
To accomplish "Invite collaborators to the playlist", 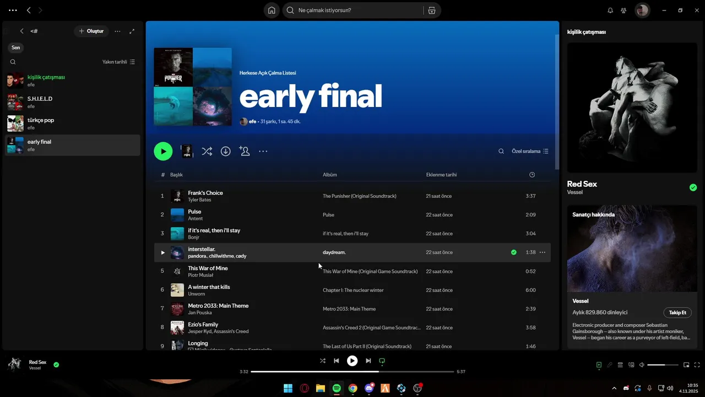I will (x=245, y=151).
